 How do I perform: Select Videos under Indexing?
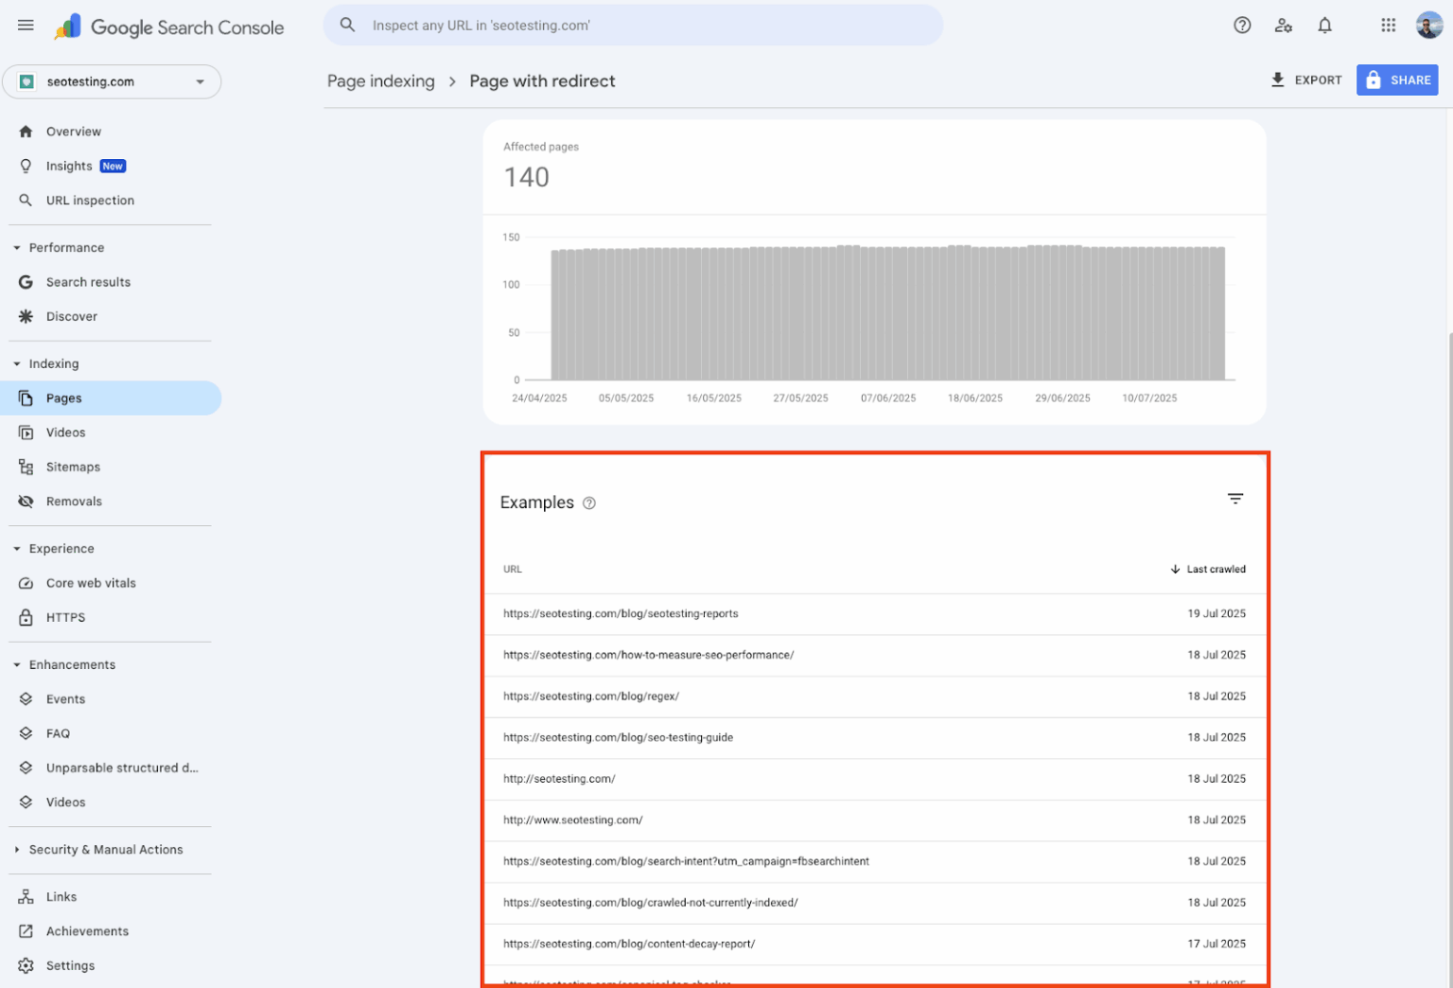click(x=65, y=432)
